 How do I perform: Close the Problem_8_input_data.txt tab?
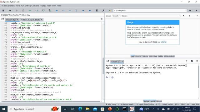42,20
